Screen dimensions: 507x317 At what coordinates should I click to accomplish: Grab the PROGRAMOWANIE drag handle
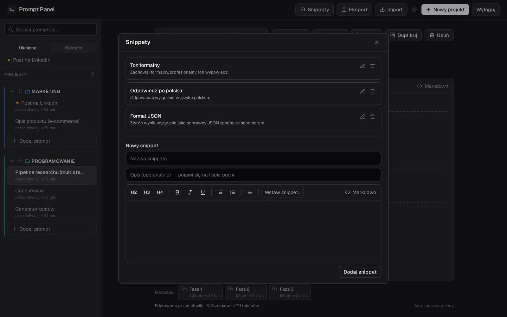tap(20, 161)
